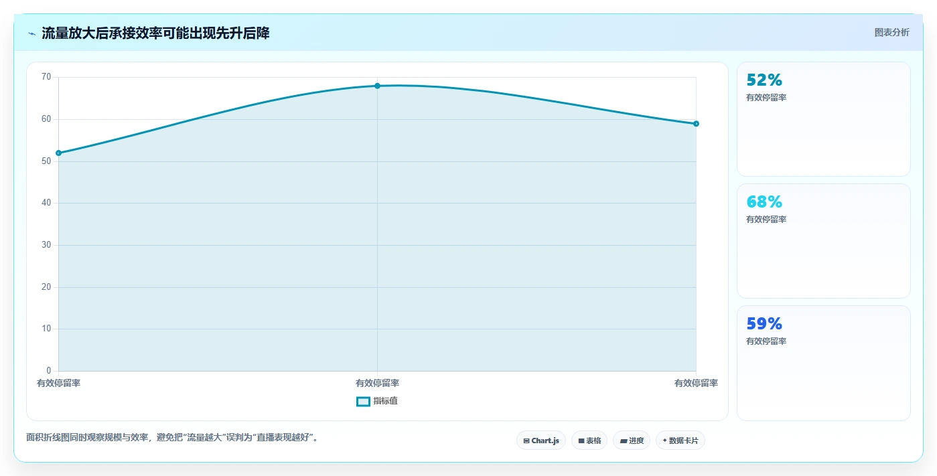Click the middle x-axis label 有效停留率
The image size is (937, 476).
[377, 383]
